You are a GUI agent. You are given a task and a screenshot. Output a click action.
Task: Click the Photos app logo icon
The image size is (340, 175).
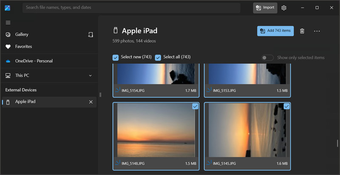[x=8, y=8]
